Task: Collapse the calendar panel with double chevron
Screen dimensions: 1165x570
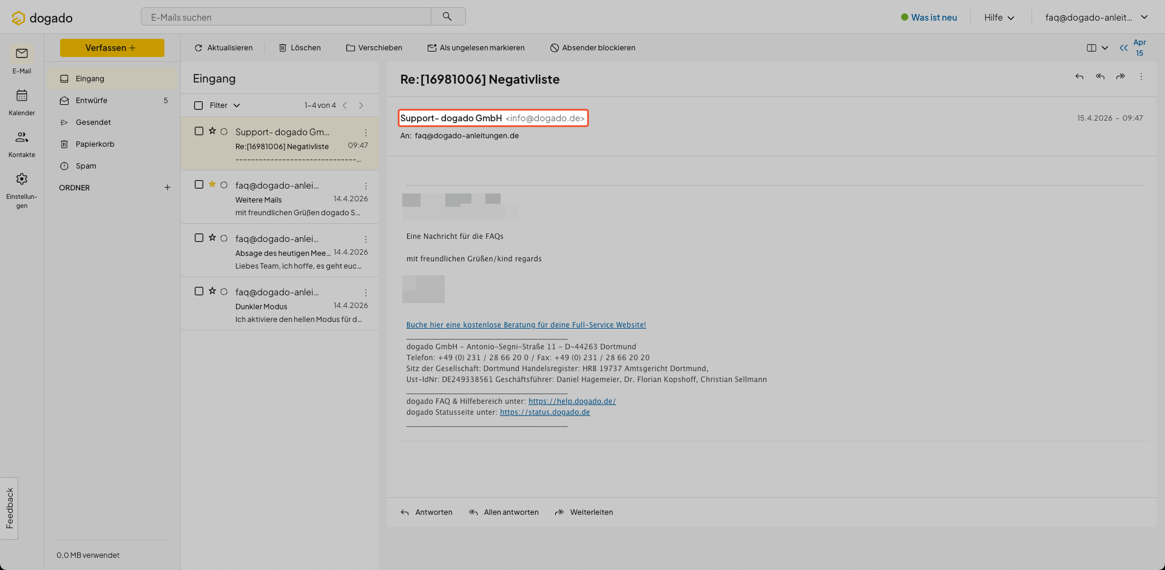Action: (1124, 48)
